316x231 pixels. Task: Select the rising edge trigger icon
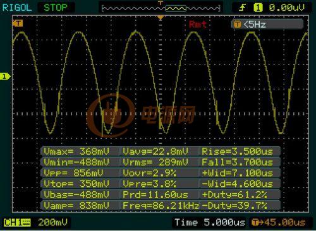pyautogui.click(x=242, y=8)
